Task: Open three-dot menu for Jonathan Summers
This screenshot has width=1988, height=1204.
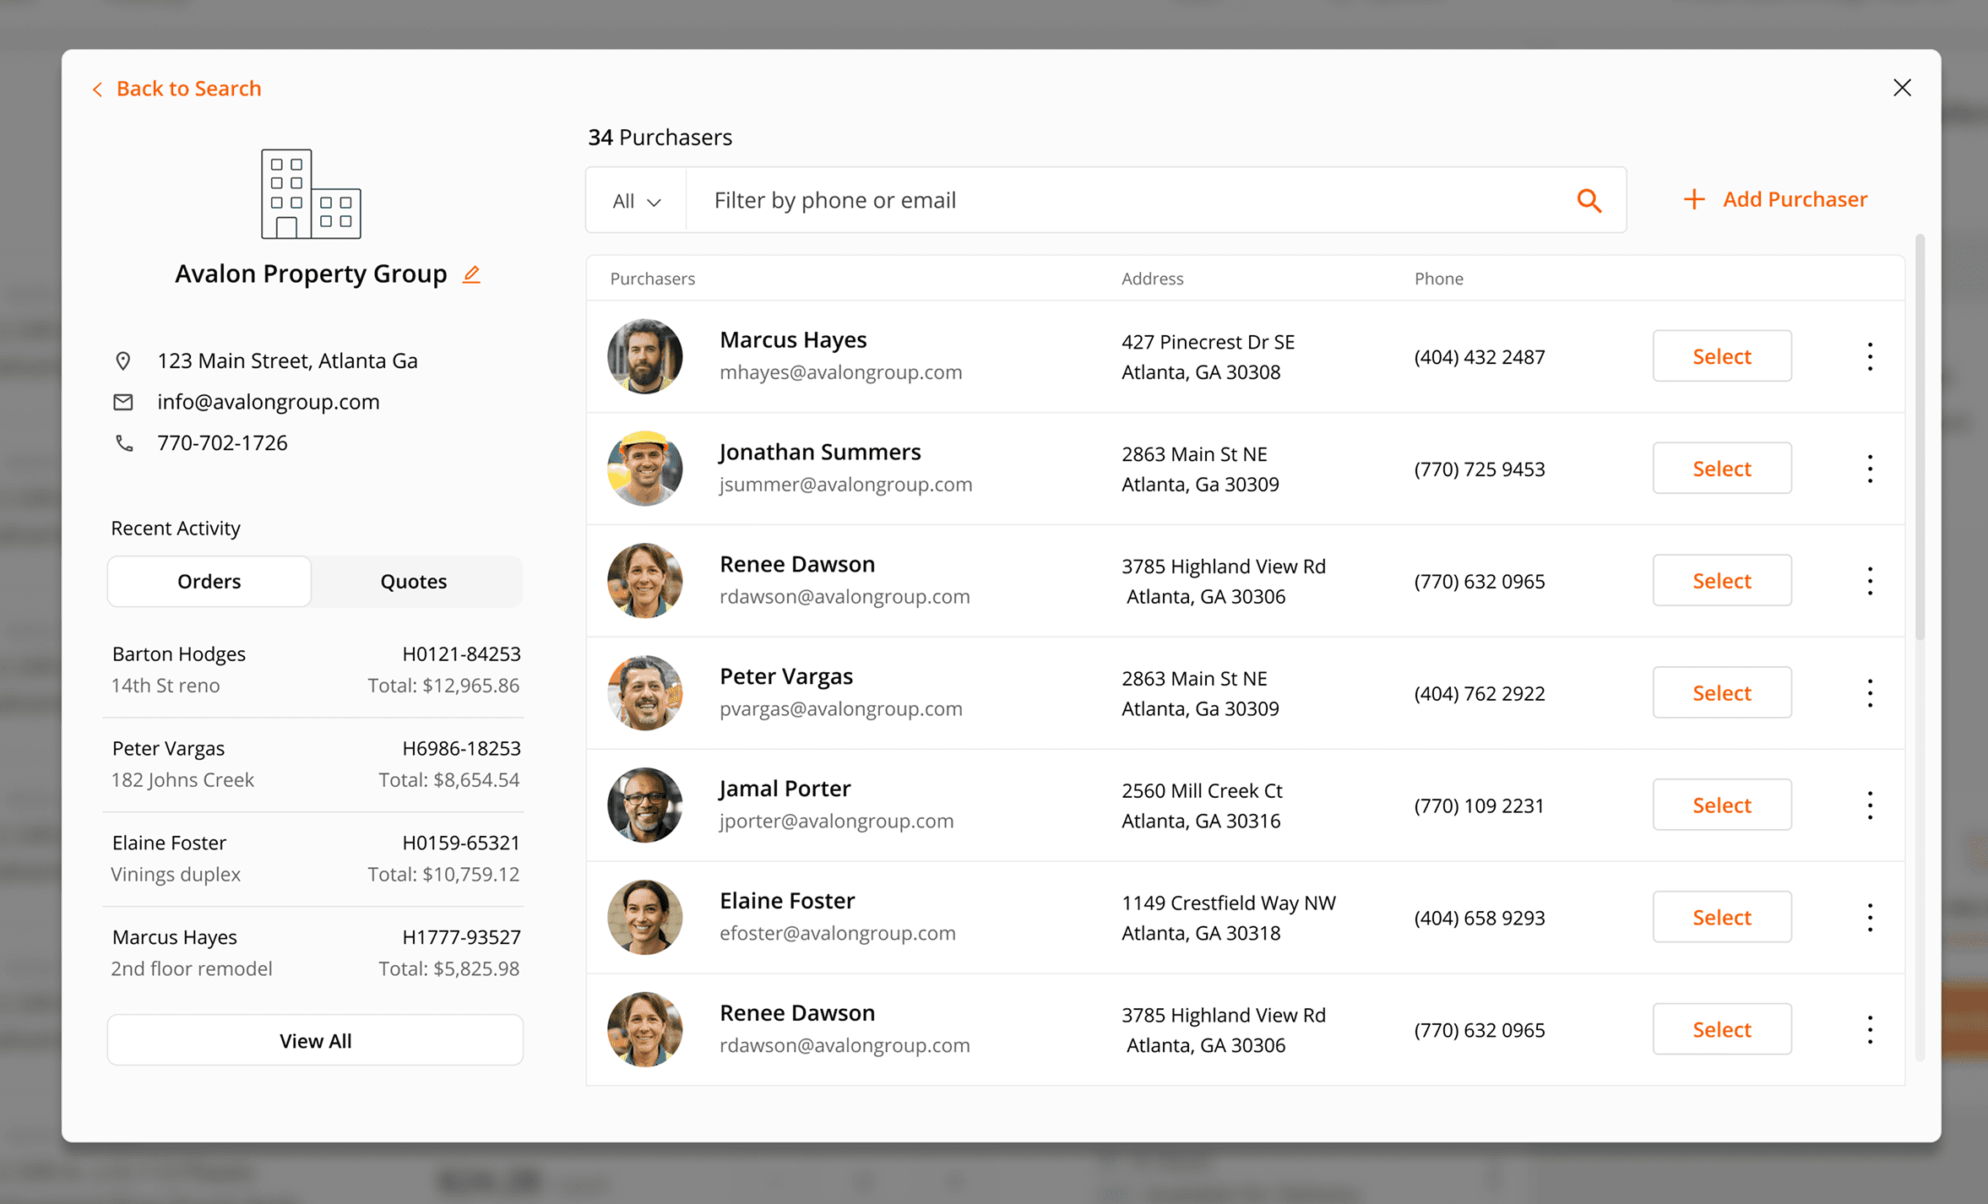Action: coord(1870,469)
